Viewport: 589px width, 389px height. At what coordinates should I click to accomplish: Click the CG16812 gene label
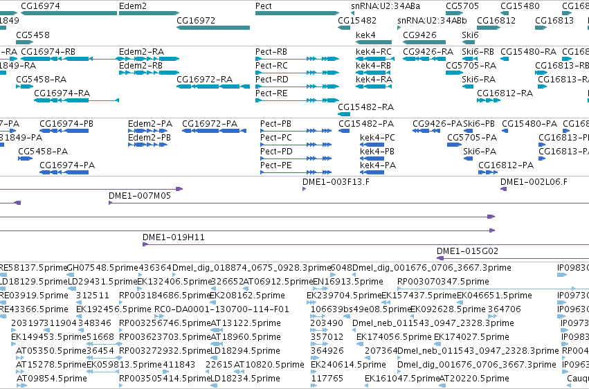pyautogui.click(x=496, y=20)
